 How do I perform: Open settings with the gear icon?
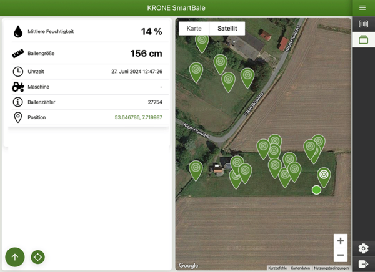click(x=363, y=248)
